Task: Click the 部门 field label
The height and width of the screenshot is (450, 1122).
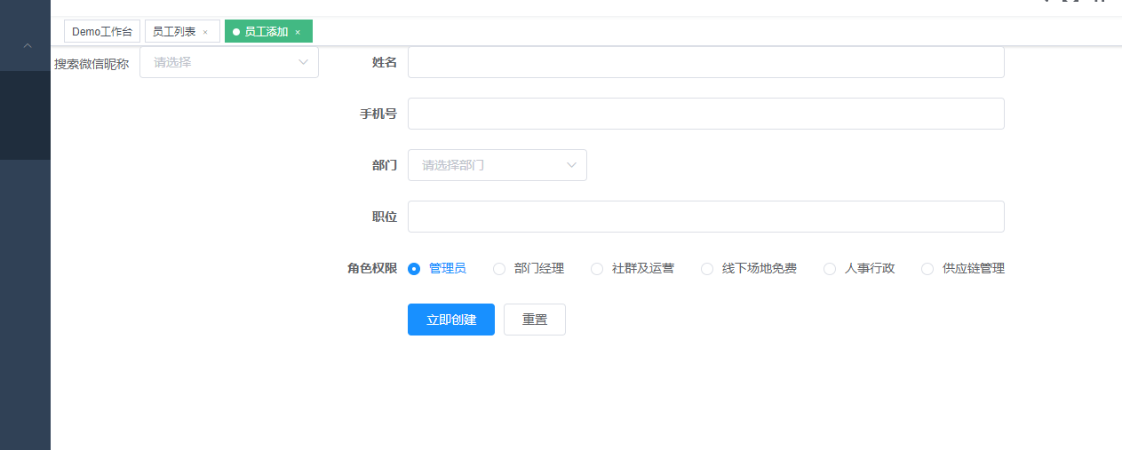Action: tap(385, 165)
